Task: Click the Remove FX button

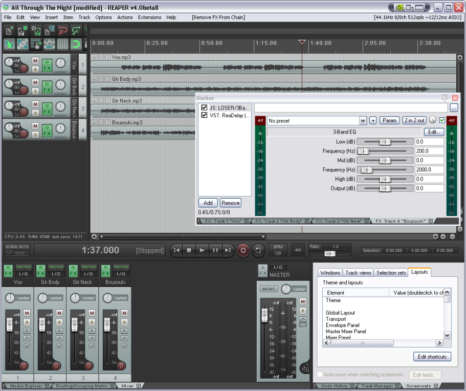Action: (231, 203)
